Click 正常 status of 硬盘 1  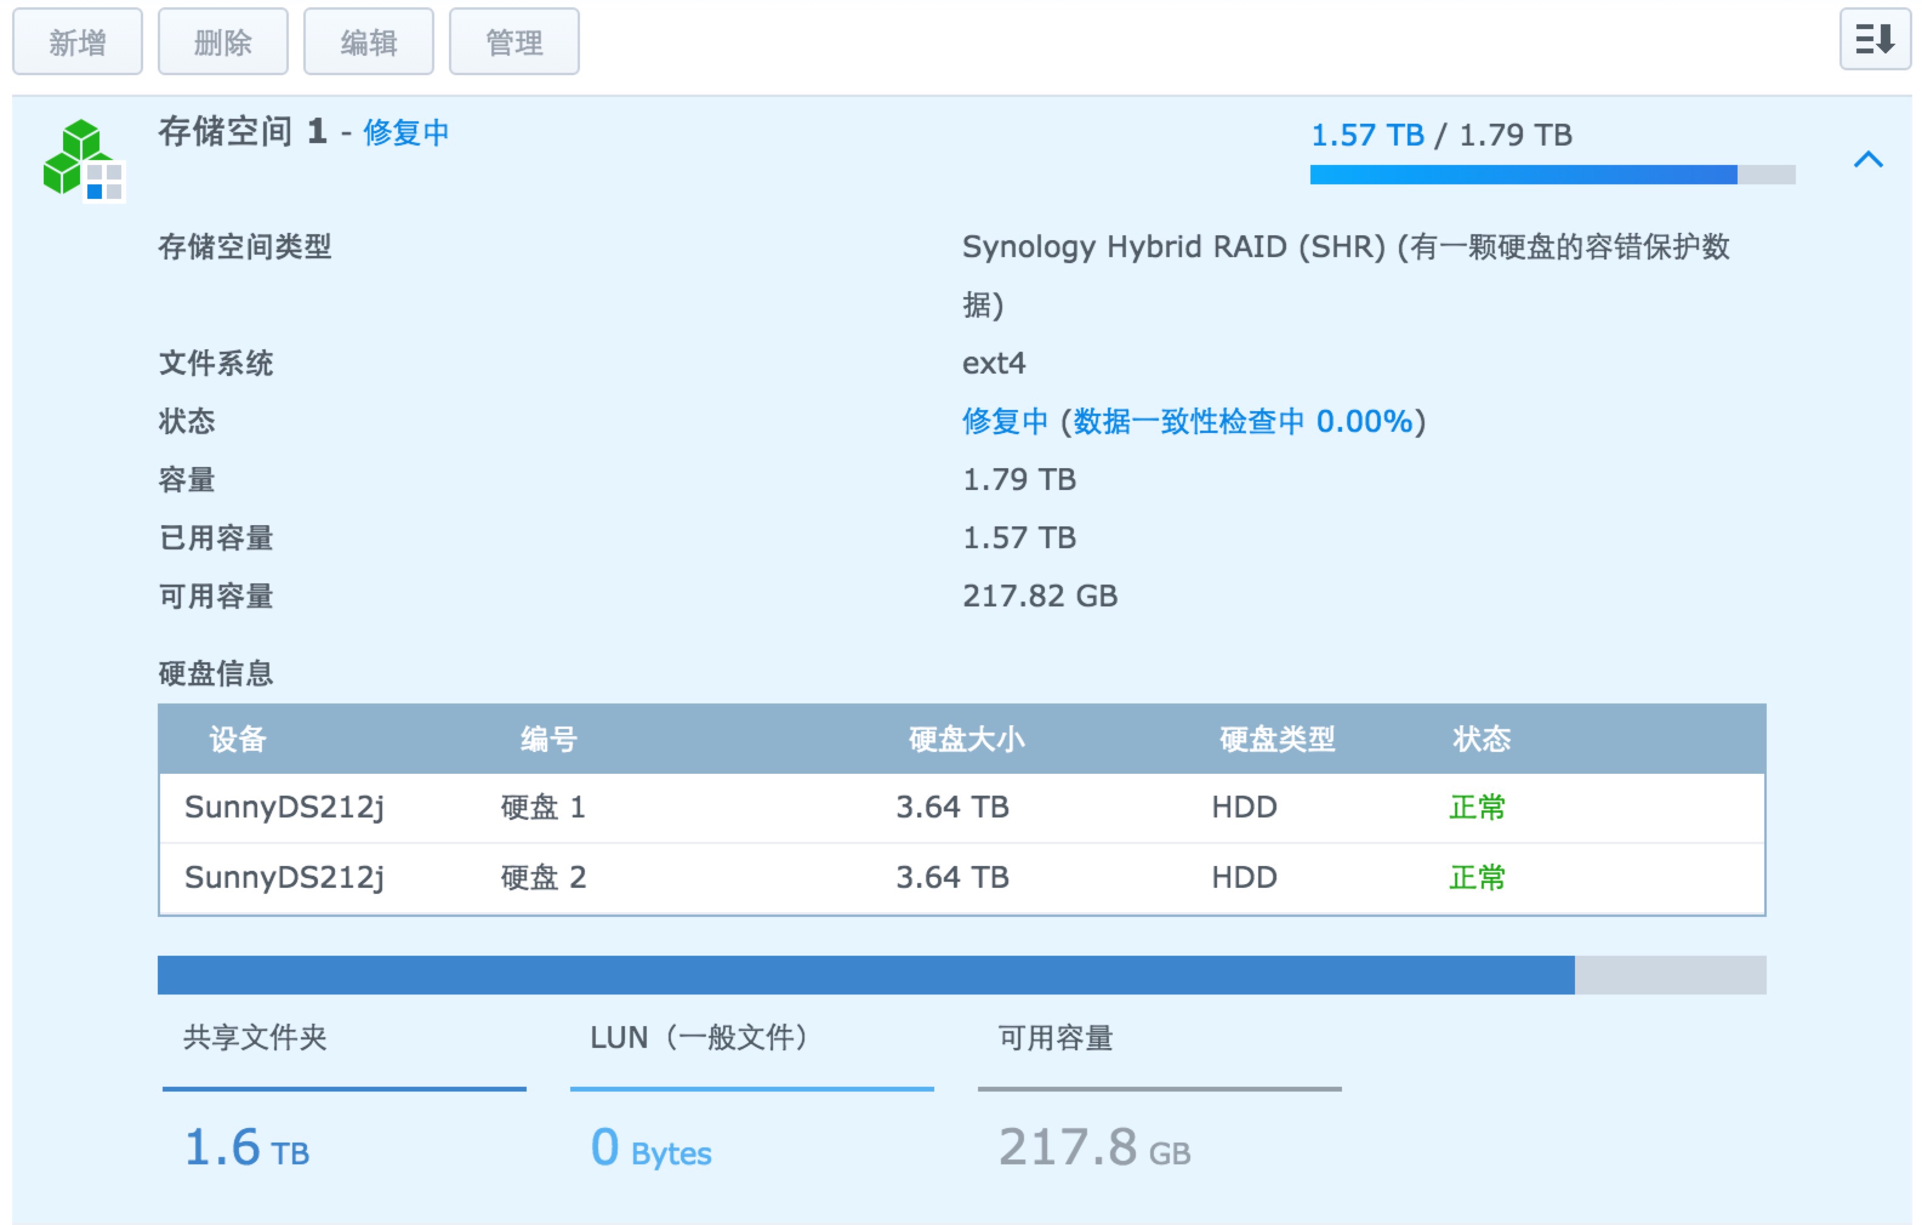[1477, 808]
